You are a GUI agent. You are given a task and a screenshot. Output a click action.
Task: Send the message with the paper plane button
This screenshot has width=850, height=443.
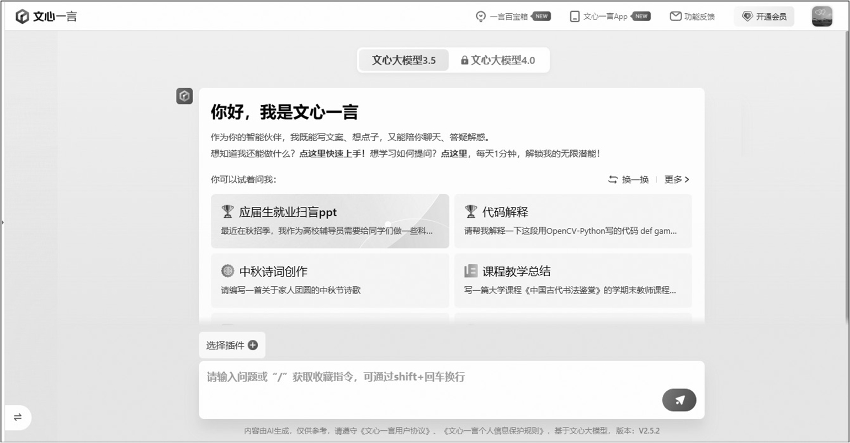(679, 400)
